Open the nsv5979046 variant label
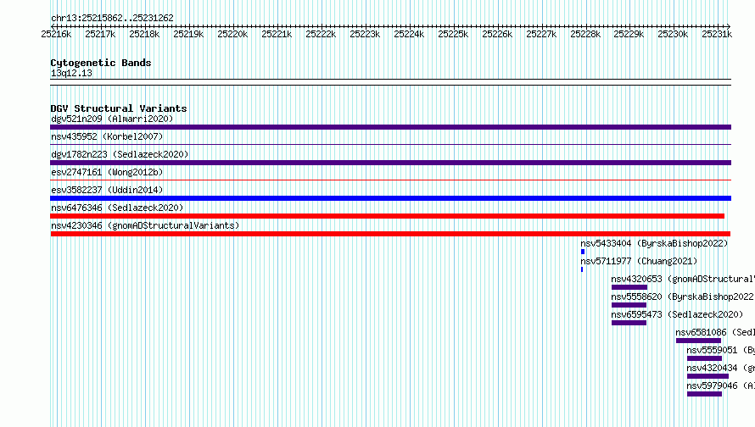 tap(721, 385)
